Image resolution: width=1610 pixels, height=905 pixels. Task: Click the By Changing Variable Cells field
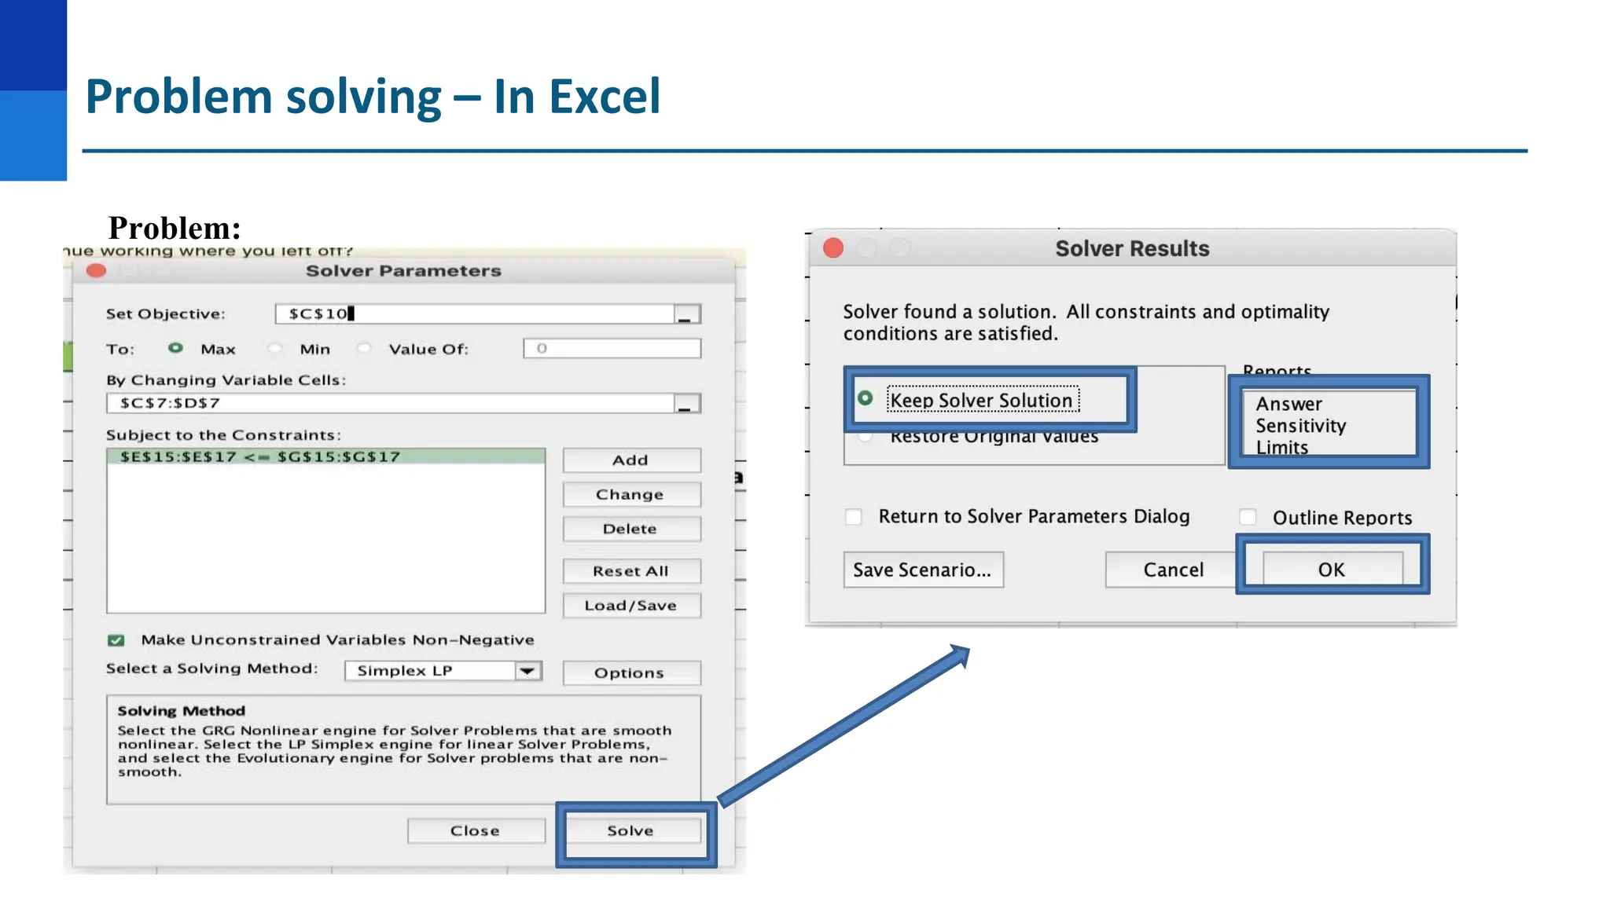pos(391,404)
